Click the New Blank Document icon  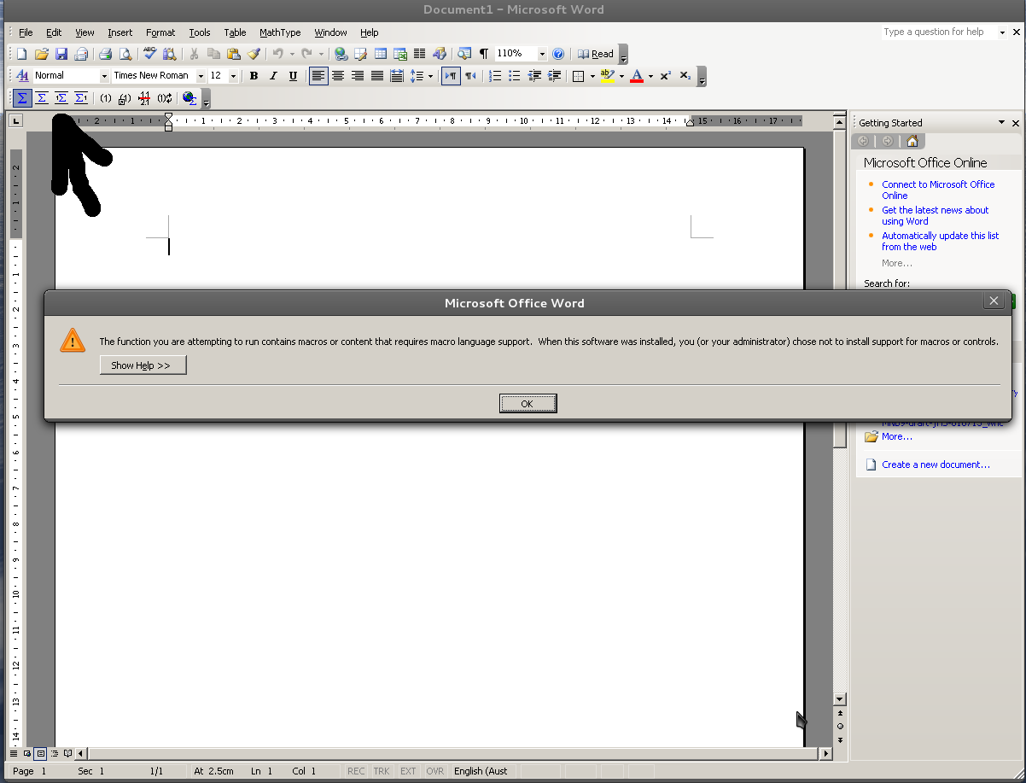[22, 54]
